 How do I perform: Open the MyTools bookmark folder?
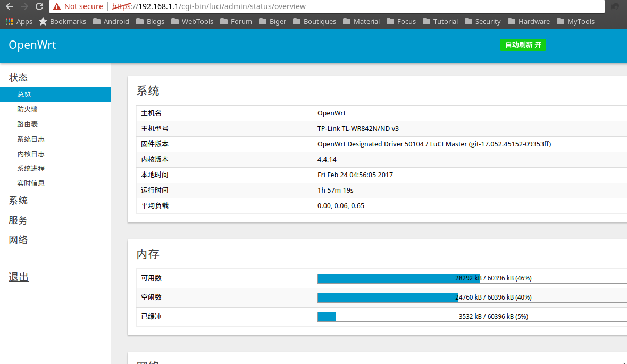coord(575,22)
